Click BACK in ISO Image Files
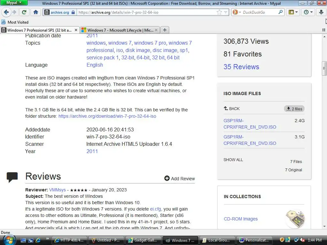Screen dimensions: 327x245 [232, 108]
